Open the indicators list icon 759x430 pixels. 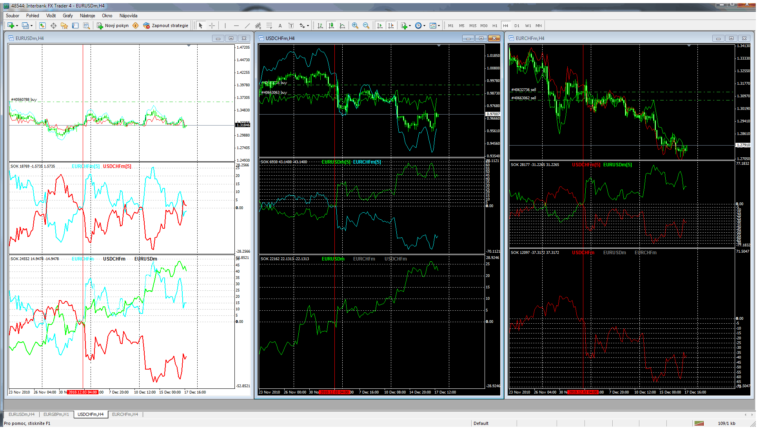pyautogui.click(x=404, y=26)
